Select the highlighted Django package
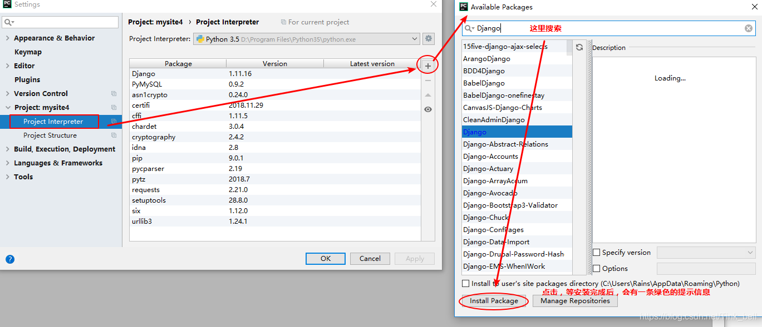762x327 pixels. click(517, 132)
